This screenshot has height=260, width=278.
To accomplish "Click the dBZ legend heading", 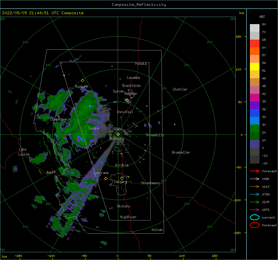I will tap(262, 16).
